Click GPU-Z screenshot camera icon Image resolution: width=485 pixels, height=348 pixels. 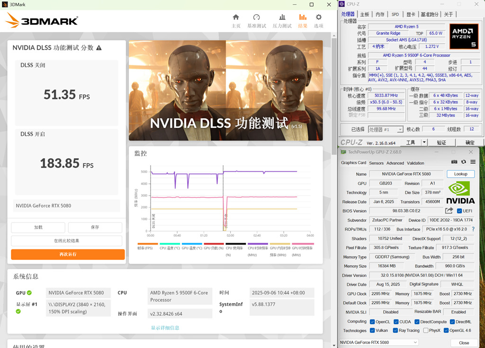point(454,162)
